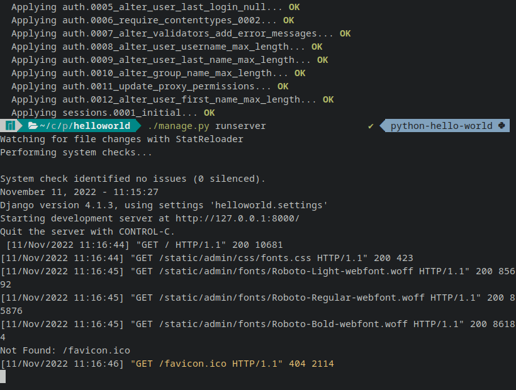Viewport: 516px width, 390px height.
Task: Click the OK status after auth.0007 migration
Action: click(x=345, y=33)
